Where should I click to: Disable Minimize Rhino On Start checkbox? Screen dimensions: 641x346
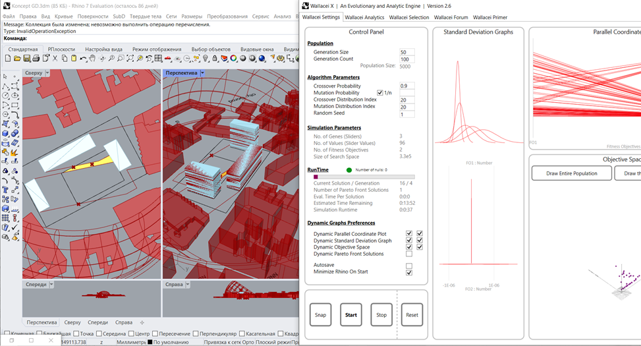pos(409,272)
